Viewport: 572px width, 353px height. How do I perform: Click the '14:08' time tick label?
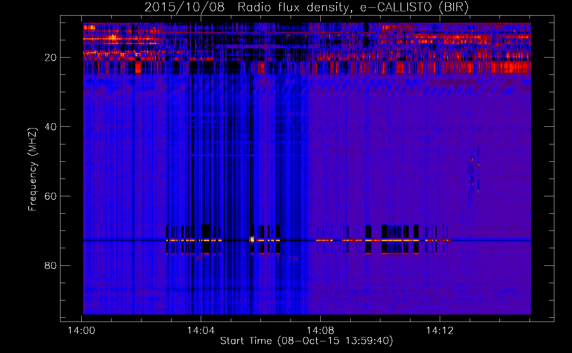click(321, 331)
